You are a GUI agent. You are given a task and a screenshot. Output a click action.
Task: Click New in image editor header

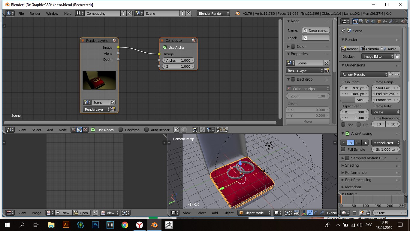(63, 213)
